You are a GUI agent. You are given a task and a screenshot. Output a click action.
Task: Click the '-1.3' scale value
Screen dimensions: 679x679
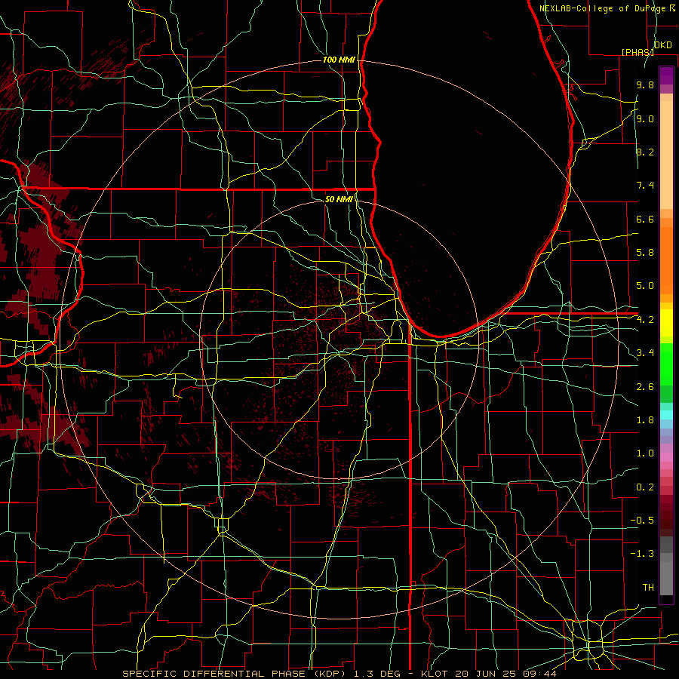tap(642, 554)
